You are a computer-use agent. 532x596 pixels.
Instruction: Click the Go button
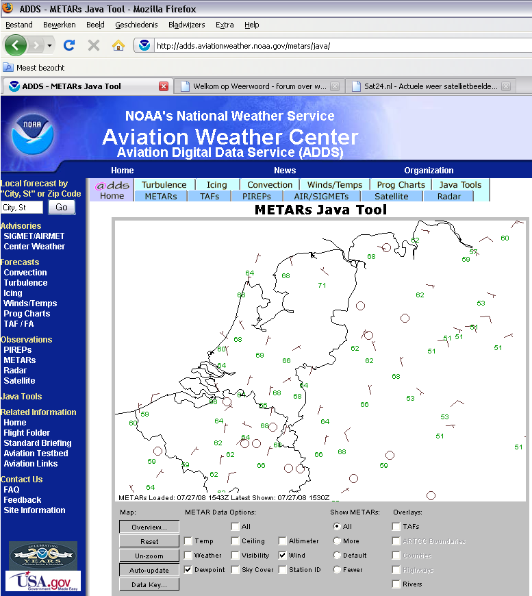pos(62,207)
